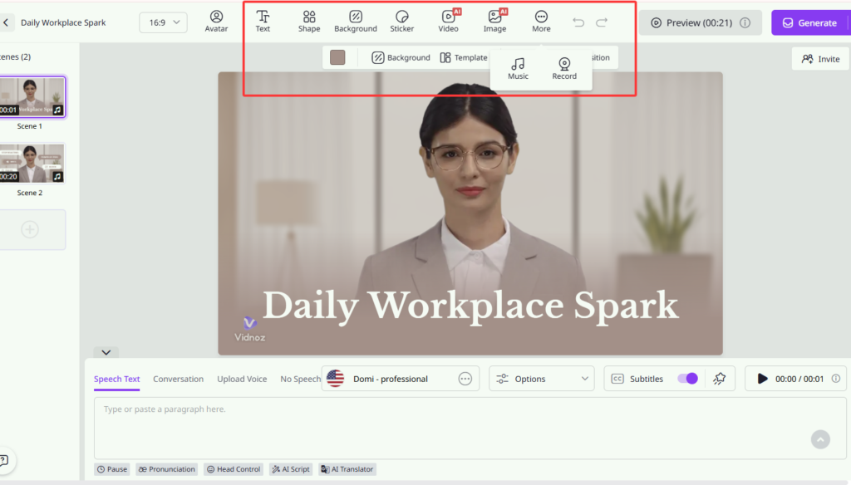Screen dimensions: 851x485
Task: Open the AI Script tool
Action: pyautogui.click(x=291, y=469)
